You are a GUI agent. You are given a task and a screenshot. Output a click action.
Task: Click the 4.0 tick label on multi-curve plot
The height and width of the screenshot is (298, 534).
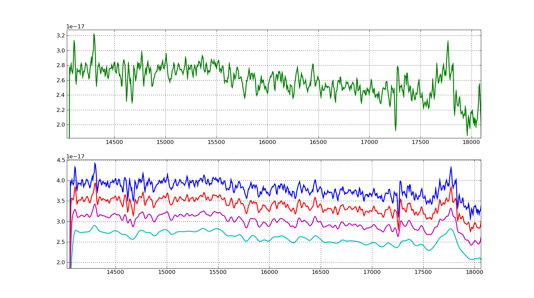(61, 181)
